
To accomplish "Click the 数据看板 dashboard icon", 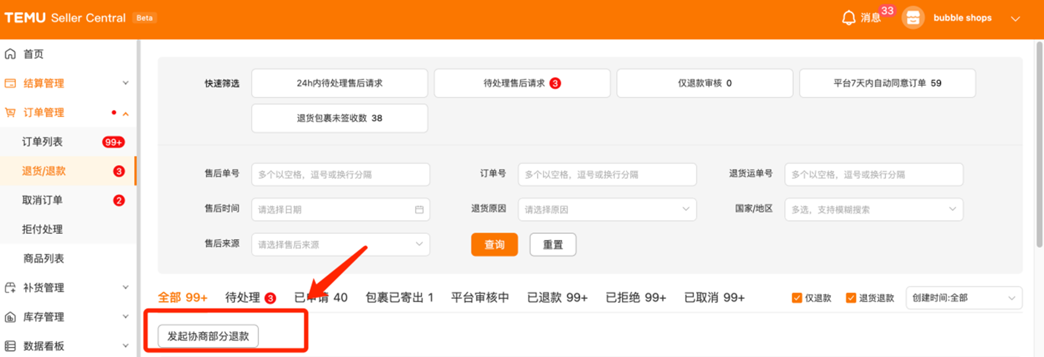I will click(10, 346).
